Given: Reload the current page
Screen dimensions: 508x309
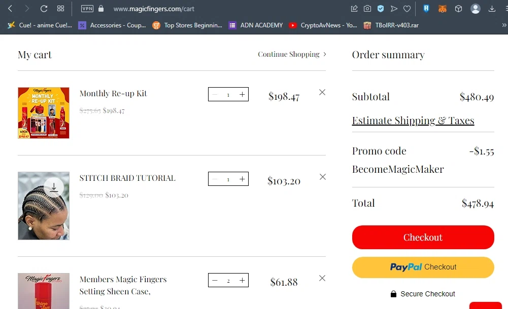Looking at the screenshot, I should [44, 9].
